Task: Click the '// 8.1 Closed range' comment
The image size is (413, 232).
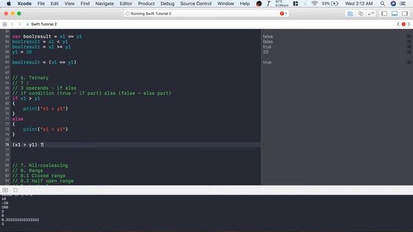Action: (39, 176)
